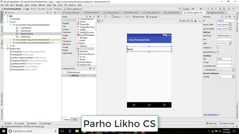Collapse the java folder
The height and width of the screenshot is (134, 239).
coord(7,22)
